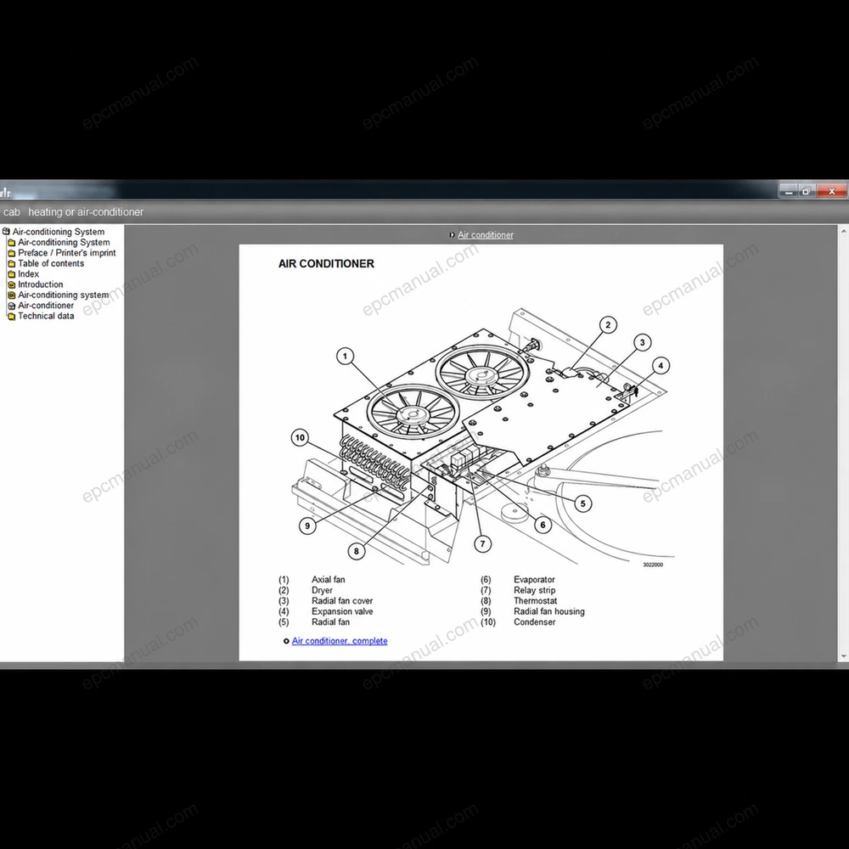
Task: Click callout number 10 on the diagram
Action: pos(300,437)
